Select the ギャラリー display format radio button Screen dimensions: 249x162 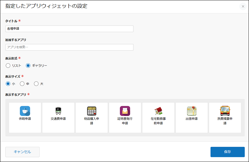[x=28, y=65]
